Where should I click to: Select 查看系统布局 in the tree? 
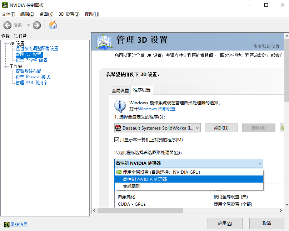tap(28, 71)
